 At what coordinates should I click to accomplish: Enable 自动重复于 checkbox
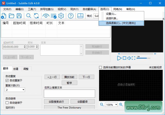pos(7,81)
